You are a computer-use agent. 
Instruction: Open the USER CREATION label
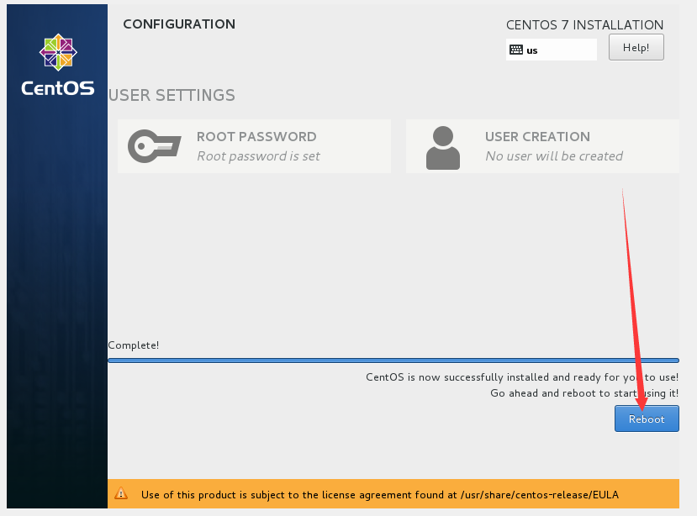click(537, 136)
